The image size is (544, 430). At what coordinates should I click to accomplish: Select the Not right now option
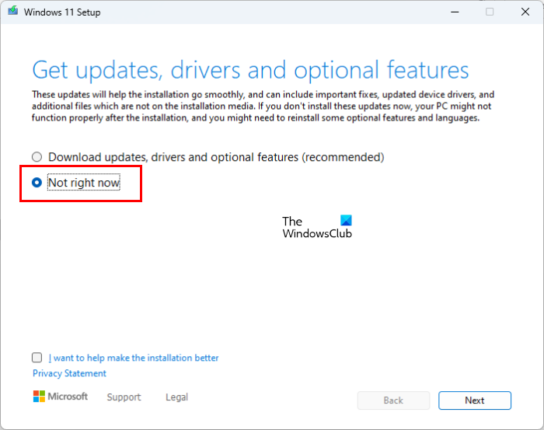(x=37, y=182)
